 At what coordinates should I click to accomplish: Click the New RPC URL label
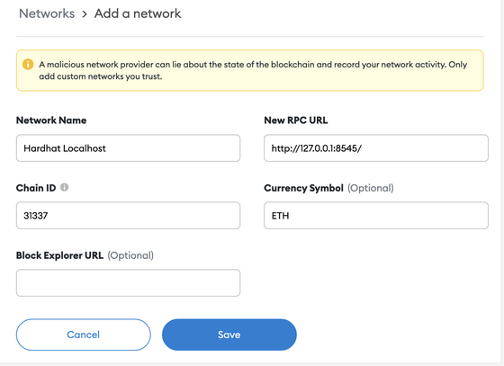(x=296, y=121)
